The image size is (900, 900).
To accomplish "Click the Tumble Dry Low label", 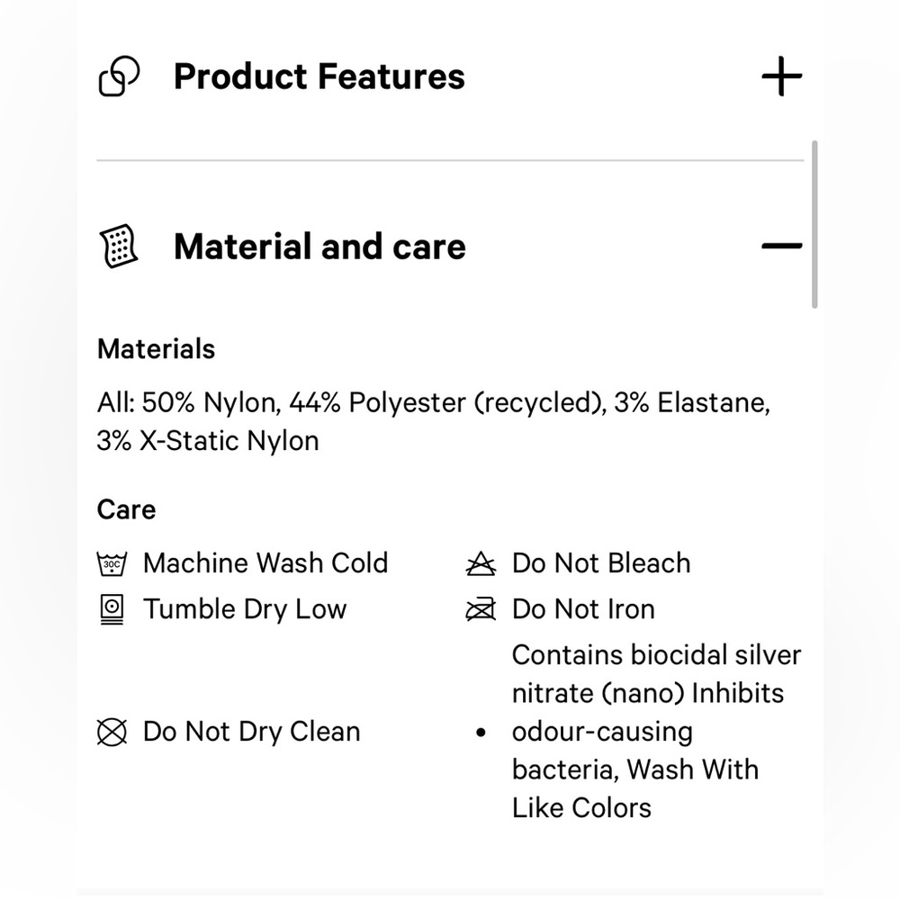I will click(x=245, y=609).
